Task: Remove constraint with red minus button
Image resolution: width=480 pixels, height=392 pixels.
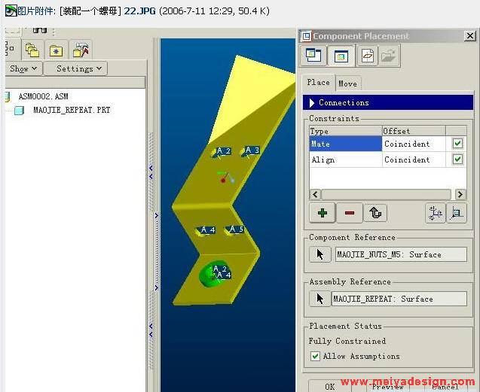Action: [x=350, y=212]
